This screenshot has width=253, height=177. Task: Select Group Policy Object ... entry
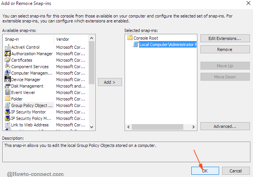point(32,105)
